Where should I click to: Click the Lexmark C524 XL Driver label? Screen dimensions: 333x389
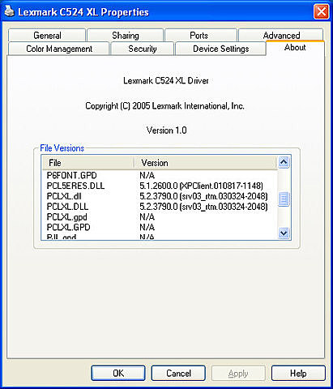pos(166,80)
